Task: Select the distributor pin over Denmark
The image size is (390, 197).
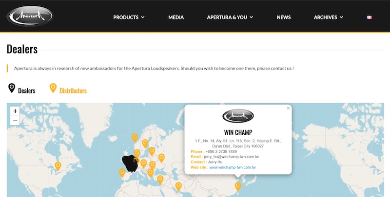Action: 137,153
